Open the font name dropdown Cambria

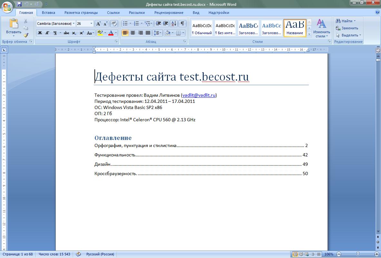(73, 24)
